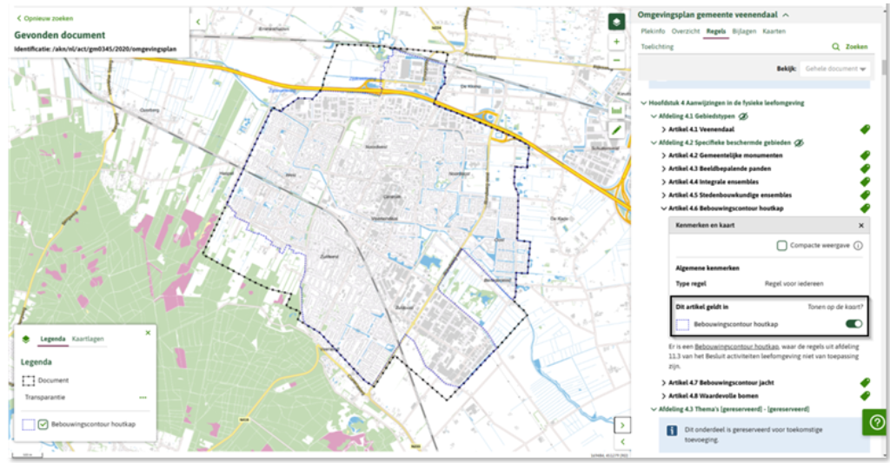Zoom out on the map
This screenshot has width=890, height=463.
pos(616,61)
